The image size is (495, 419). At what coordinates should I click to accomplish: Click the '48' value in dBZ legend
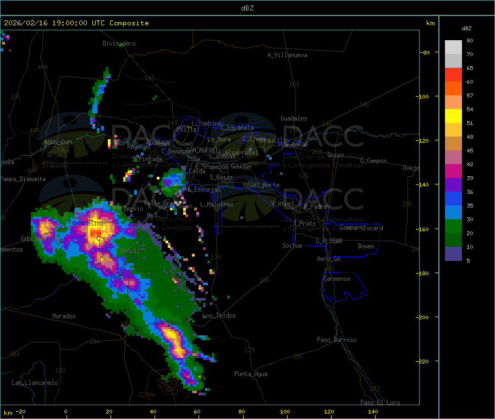point(470,137)
